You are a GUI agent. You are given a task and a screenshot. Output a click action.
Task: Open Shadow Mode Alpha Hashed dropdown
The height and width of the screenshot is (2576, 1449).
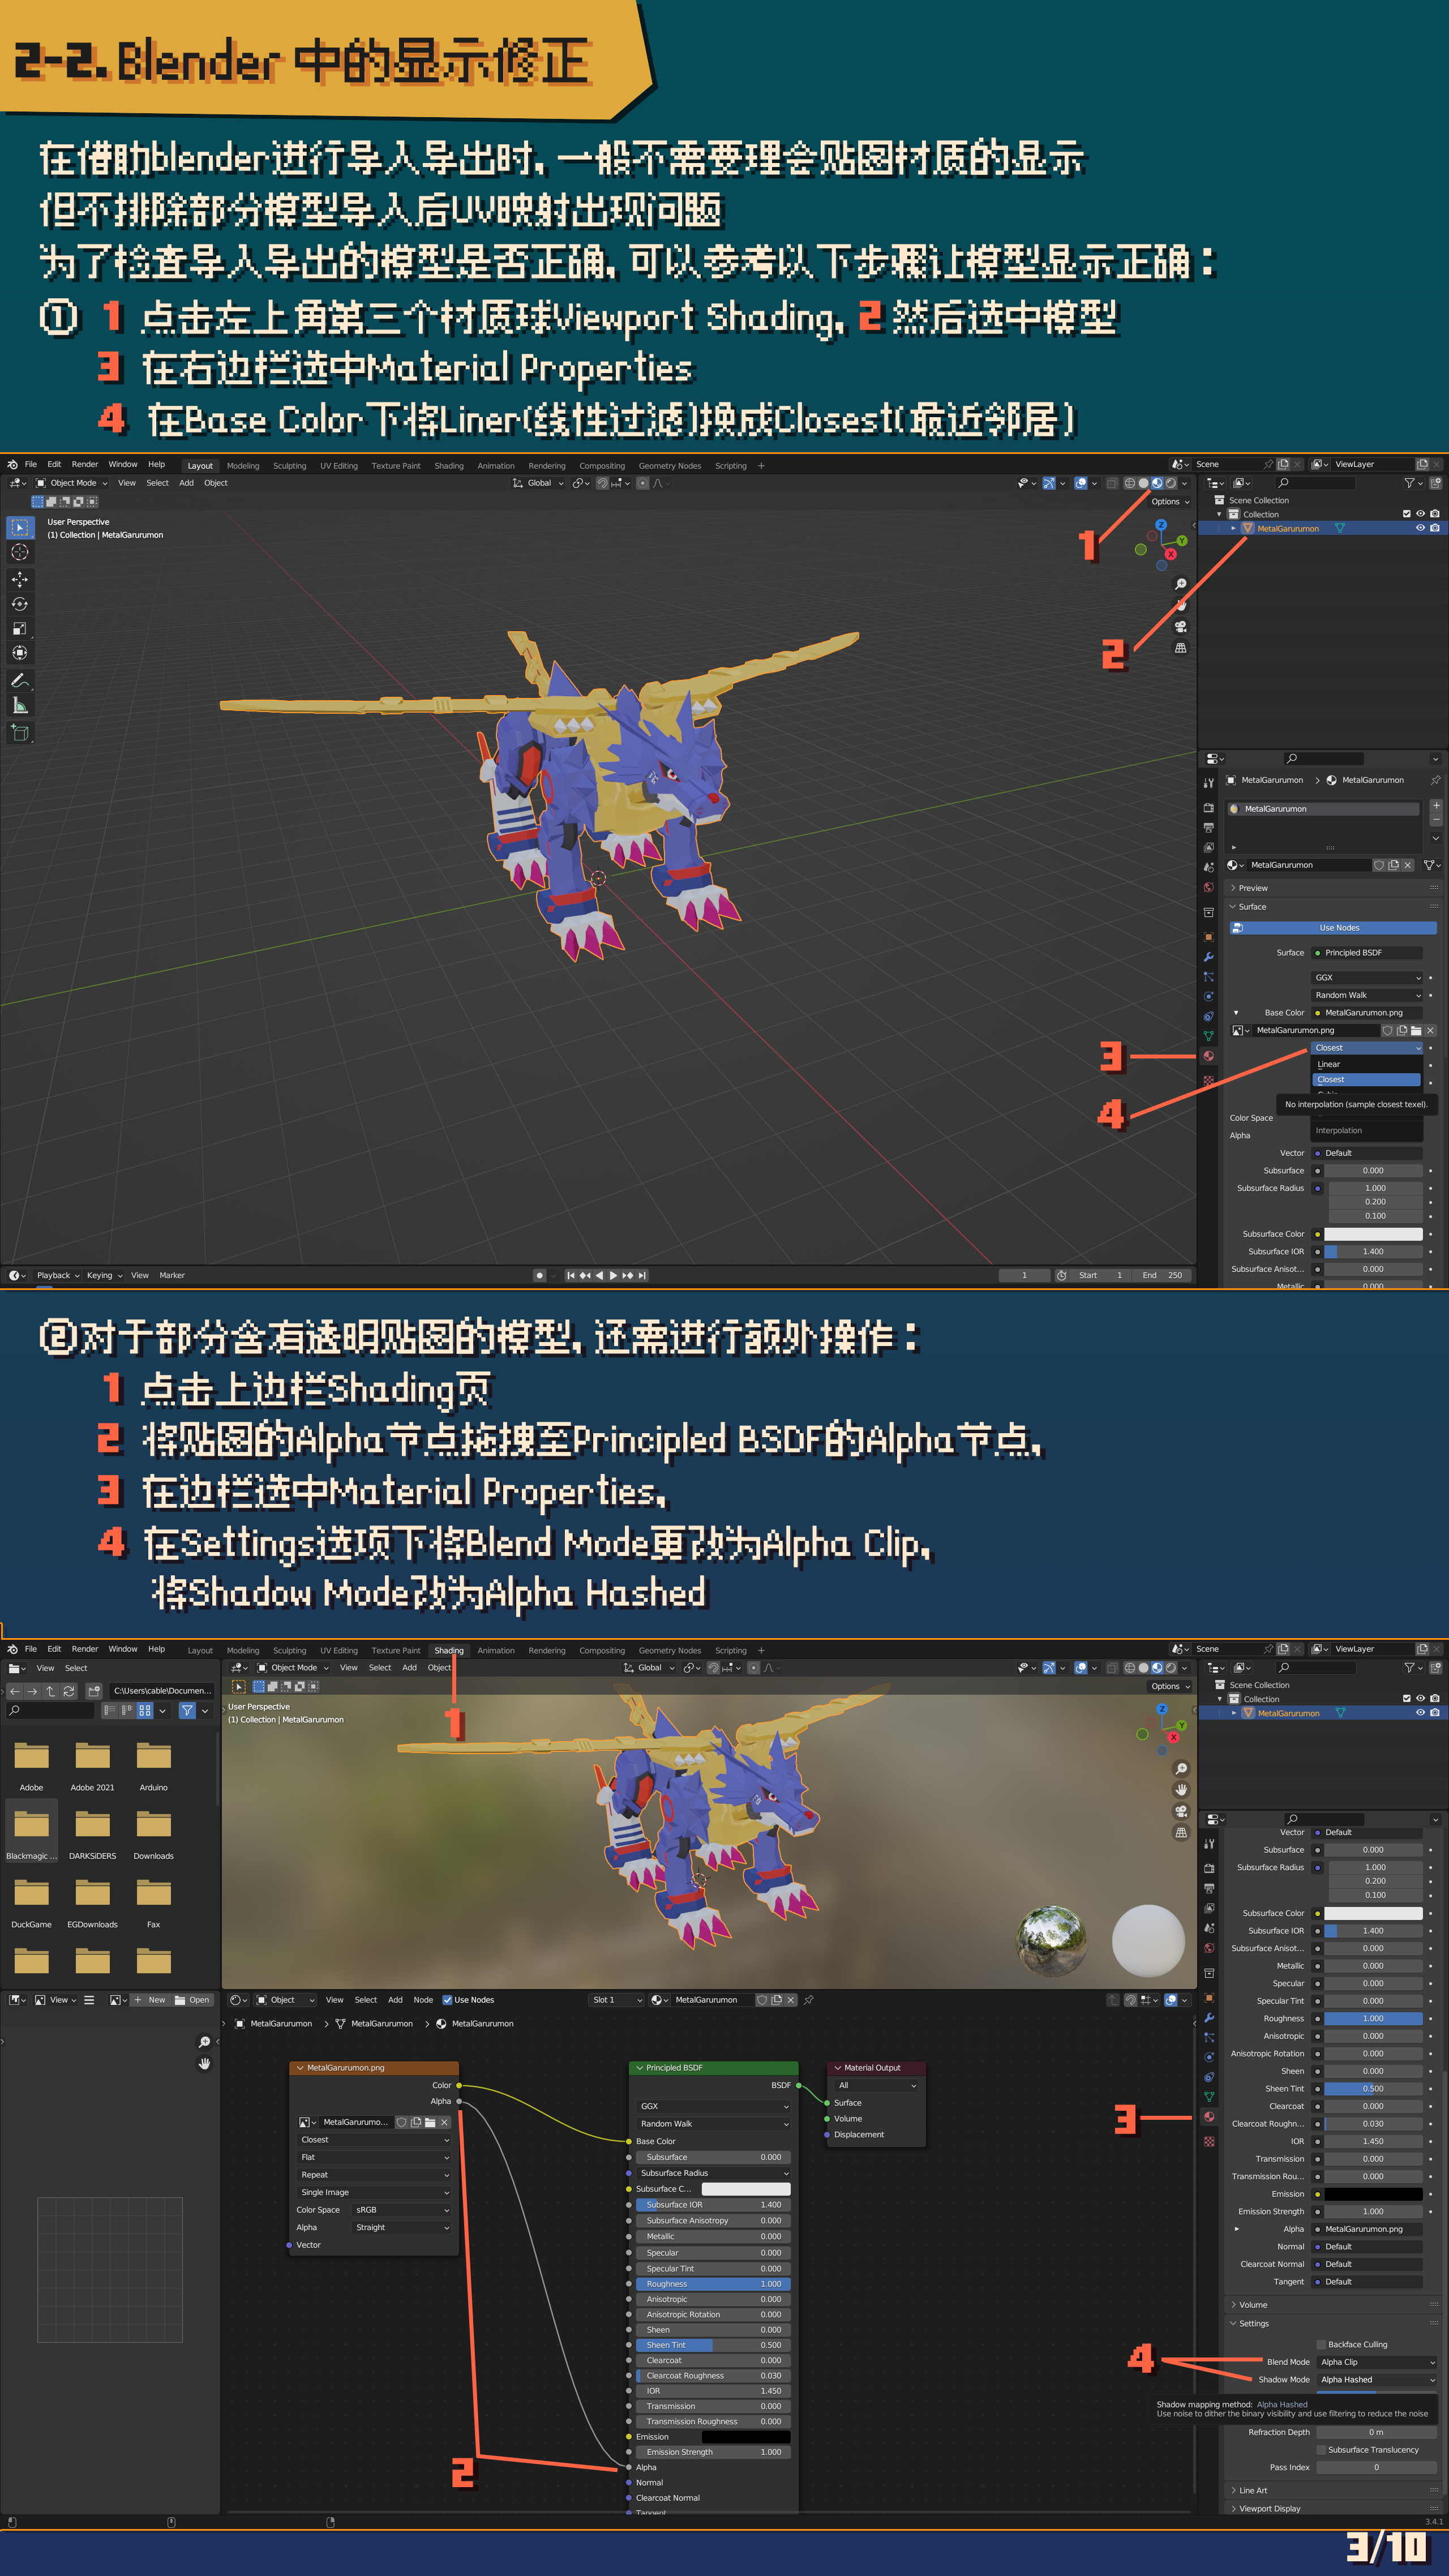pos(1377,2380)
